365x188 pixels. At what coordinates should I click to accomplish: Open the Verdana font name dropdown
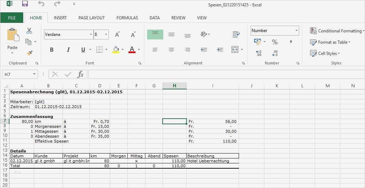(91, 35)
